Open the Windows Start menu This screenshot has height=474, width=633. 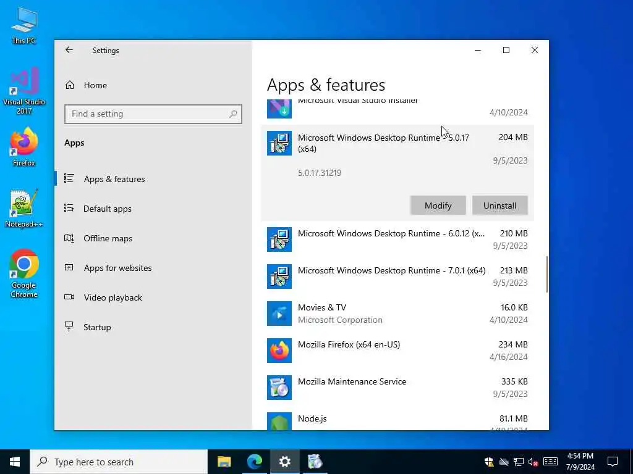(x=15, y=462)
